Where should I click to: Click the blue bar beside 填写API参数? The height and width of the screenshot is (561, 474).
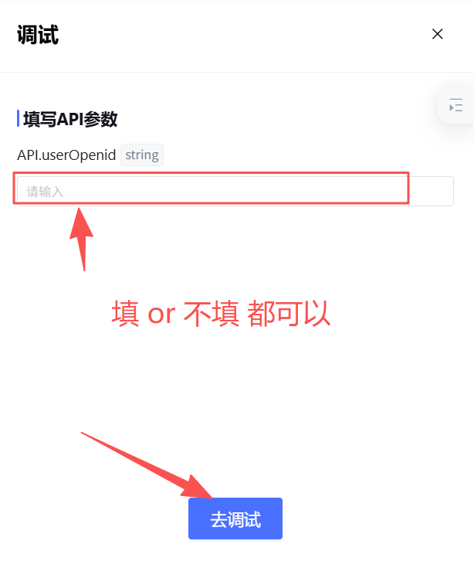coord(18,118)
